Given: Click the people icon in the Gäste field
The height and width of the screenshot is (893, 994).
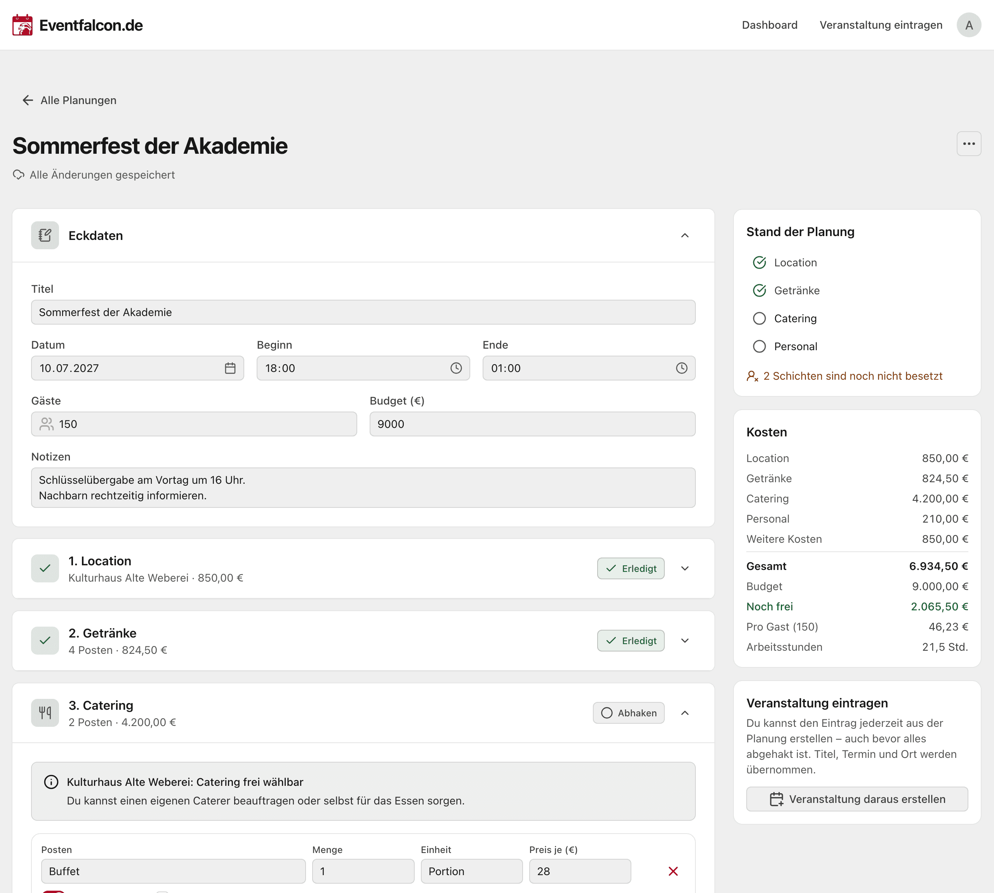Looking at the screenshot, I should tap(47, 424).
